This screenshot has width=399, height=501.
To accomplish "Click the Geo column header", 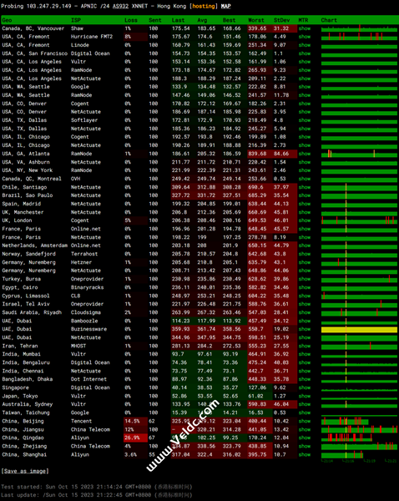I will click(7, 20).
